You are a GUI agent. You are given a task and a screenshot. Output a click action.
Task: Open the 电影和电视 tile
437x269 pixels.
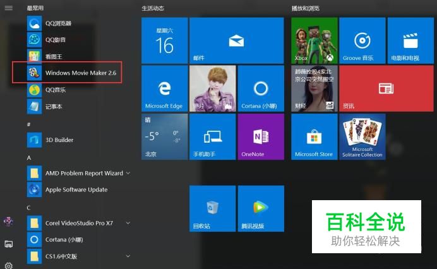[x=410, y=40]
